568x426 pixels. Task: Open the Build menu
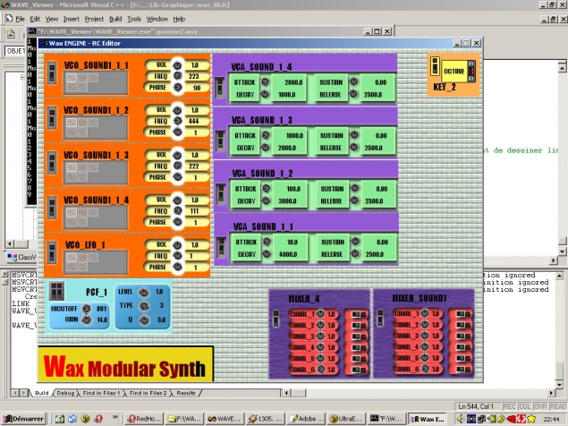[x=114, y=18]
